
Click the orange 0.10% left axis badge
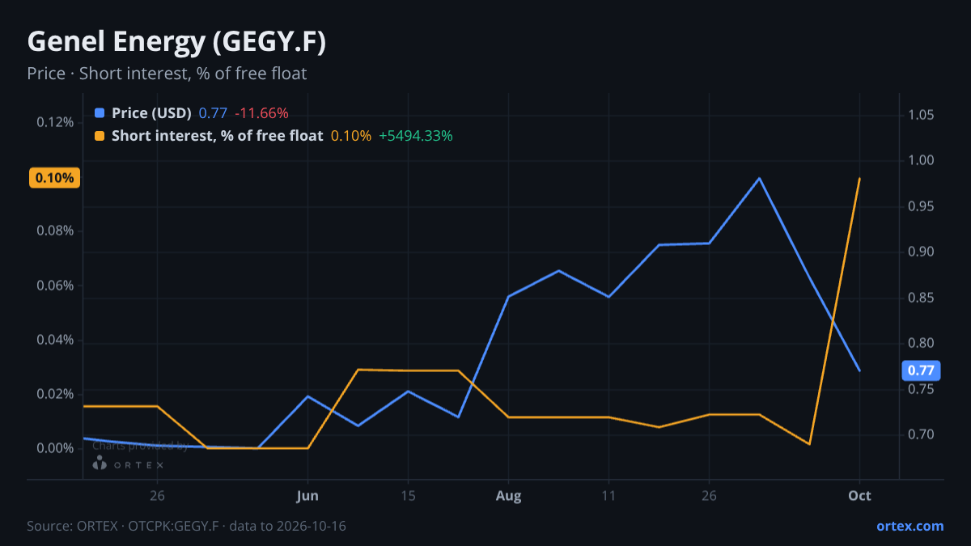(x=55, y=178)
